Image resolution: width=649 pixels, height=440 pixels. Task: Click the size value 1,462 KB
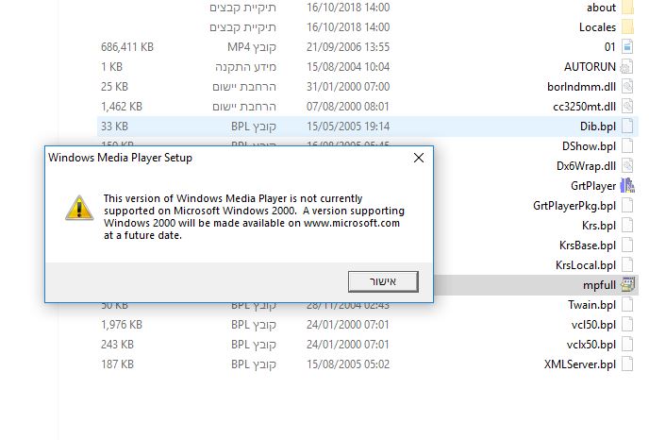(x=122, y=107)
